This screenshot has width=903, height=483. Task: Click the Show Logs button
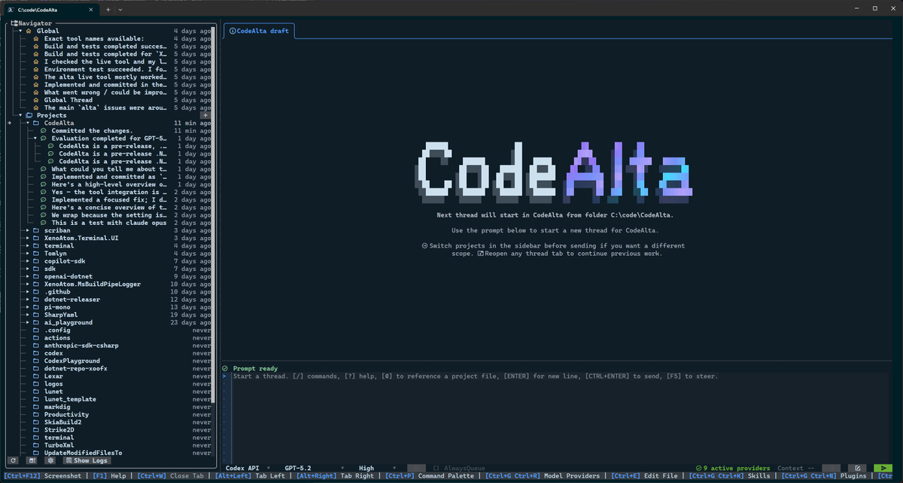coord(87,460)
